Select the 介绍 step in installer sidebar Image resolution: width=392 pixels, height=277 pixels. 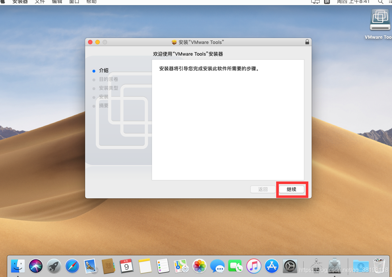103,70
